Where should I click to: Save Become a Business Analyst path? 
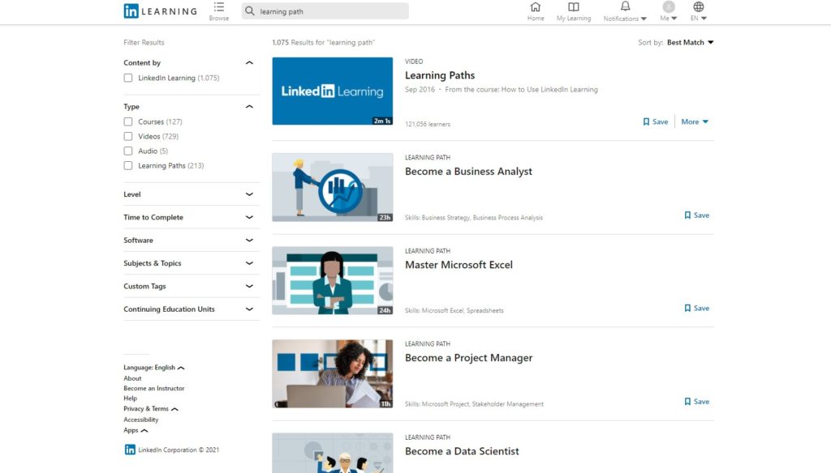696,215
